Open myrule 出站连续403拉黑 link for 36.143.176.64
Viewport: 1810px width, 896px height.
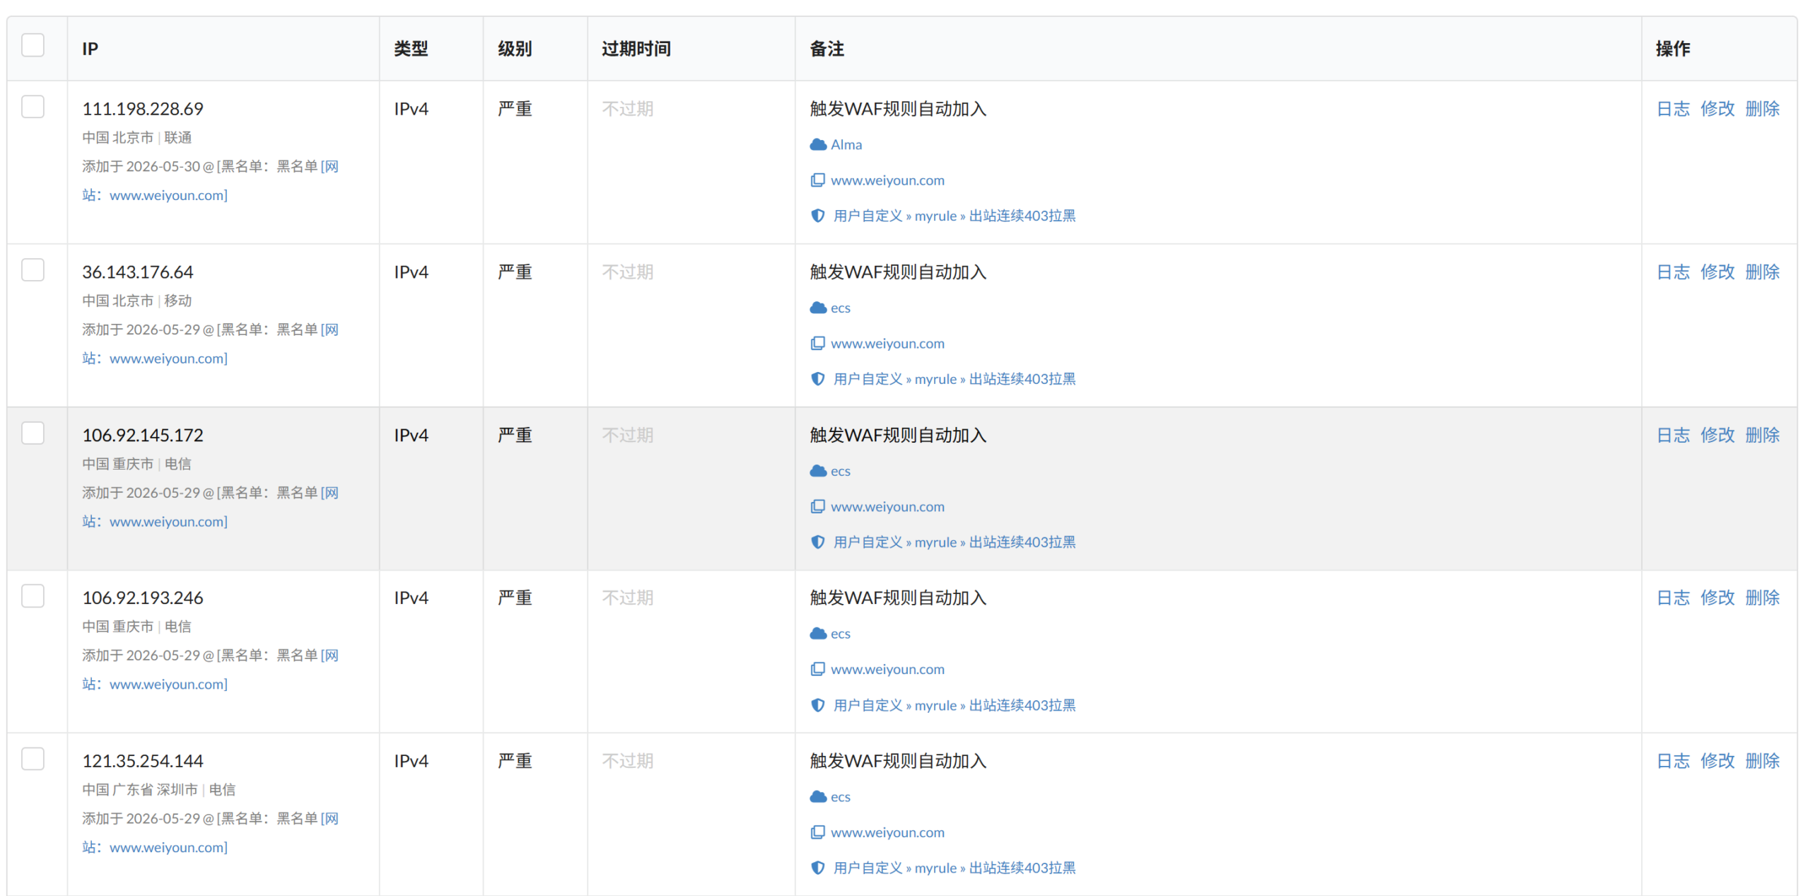point(954,379)
